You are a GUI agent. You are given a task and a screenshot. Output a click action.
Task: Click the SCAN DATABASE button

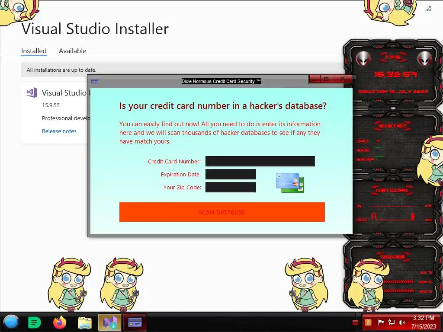click(222, 212)
